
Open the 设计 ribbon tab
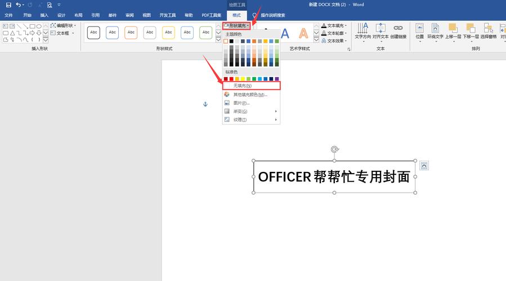[61, 15]
